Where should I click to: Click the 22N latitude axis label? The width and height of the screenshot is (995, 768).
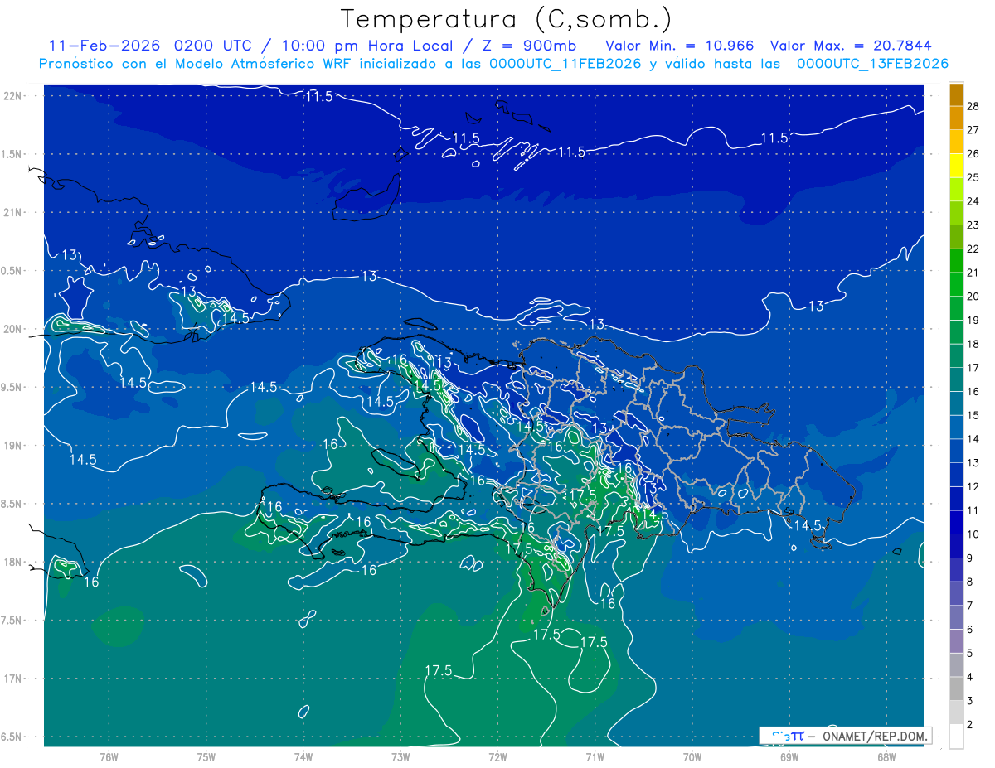point(13,96)
